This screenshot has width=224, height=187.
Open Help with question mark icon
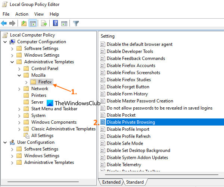tap(55, 23)
